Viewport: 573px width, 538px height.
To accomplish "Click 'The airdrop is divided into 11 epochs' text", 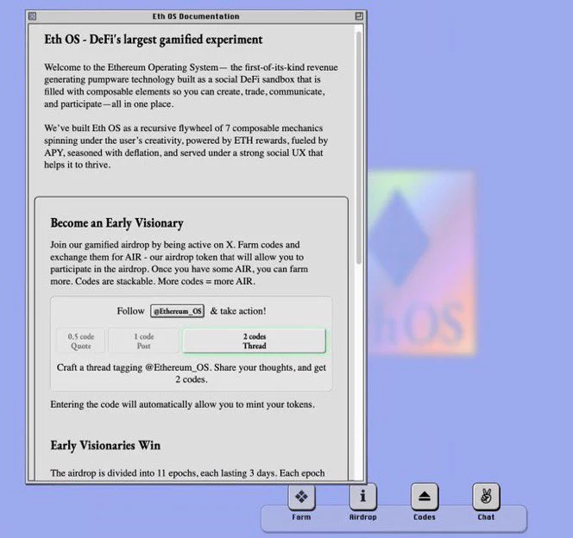I will [187, 473].
